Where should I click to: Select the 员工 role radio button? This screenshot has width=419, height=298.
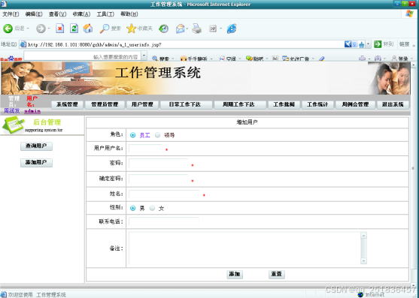click(133, 135)
